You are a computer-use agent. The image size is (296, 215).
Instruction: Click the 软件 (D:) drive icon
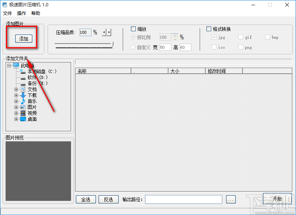click(x=23, y=78)
